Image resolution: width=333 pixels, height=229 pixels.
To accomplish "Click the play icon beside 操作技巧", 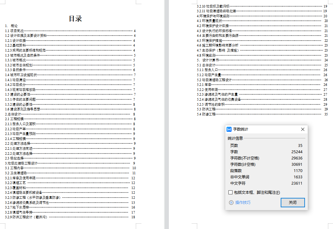I will pyautogui.click(x=231, y=203).
